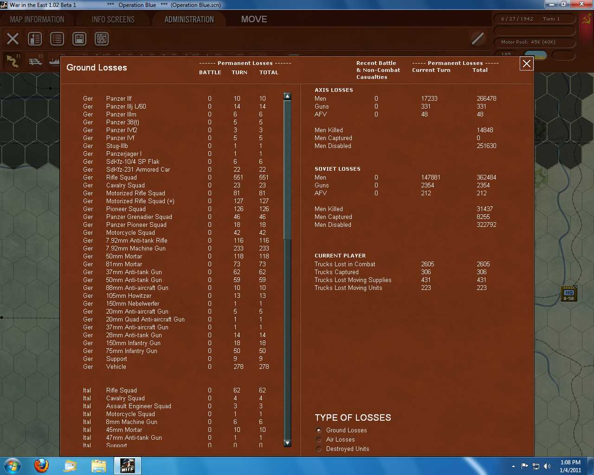Click the HQ unit counter on the map
594x475 pixels.
pyautogui.click(x=569, y=294)
